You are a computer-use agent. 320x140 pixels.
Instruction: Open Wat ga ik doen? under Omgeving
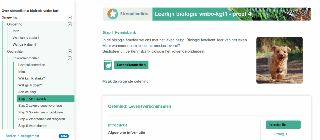point(24,44)
